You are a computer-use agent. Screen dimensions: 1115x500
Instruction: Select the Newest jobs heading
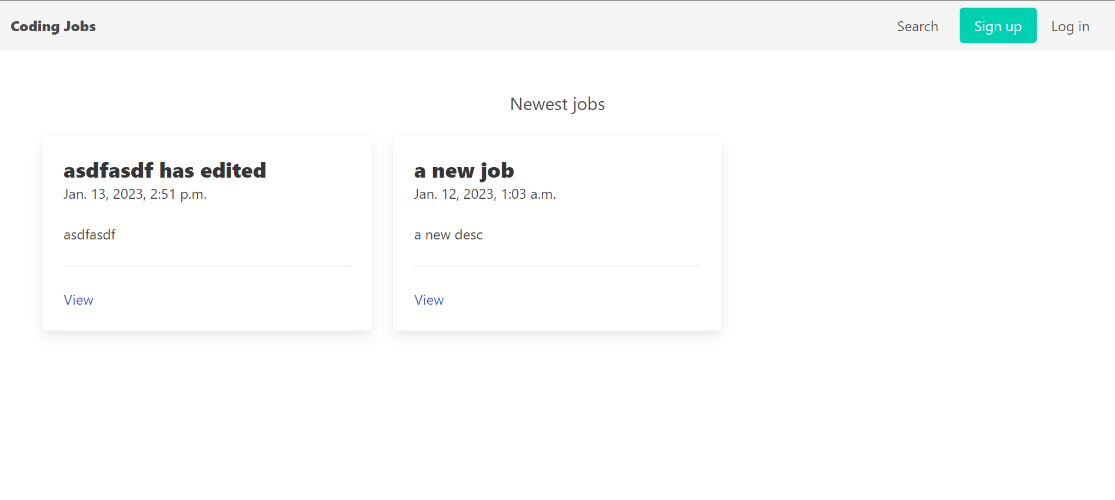pyautogui.click(x=557, y=104)
